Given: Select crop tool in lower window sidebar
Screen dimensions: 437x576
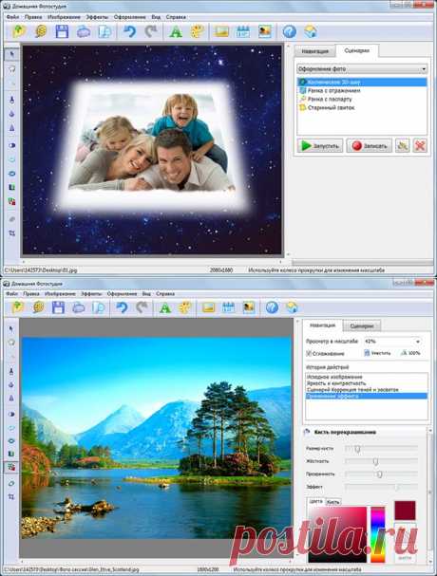Looking at the screenshot, I should point(11,496).
